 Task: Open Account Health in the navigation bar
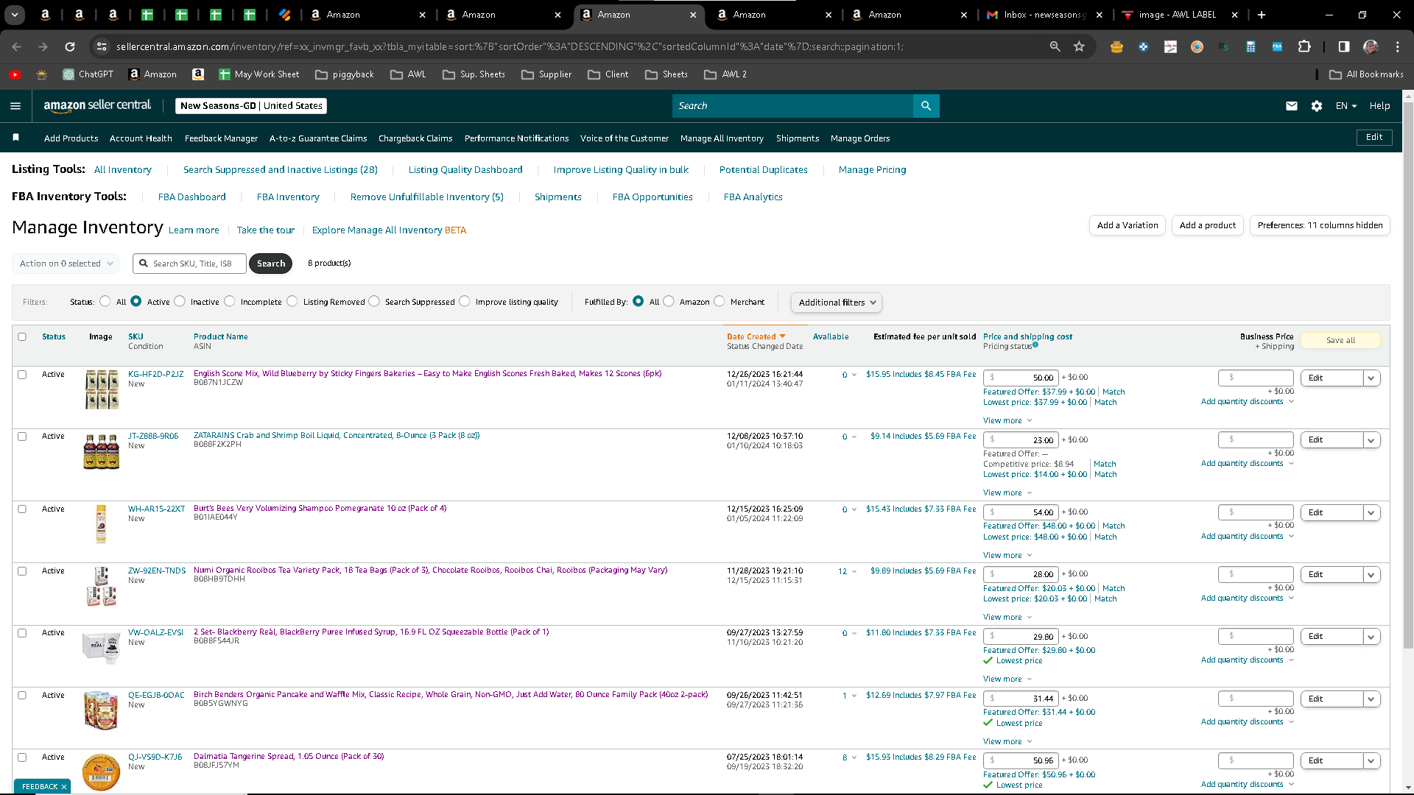(x=141, y=138)
